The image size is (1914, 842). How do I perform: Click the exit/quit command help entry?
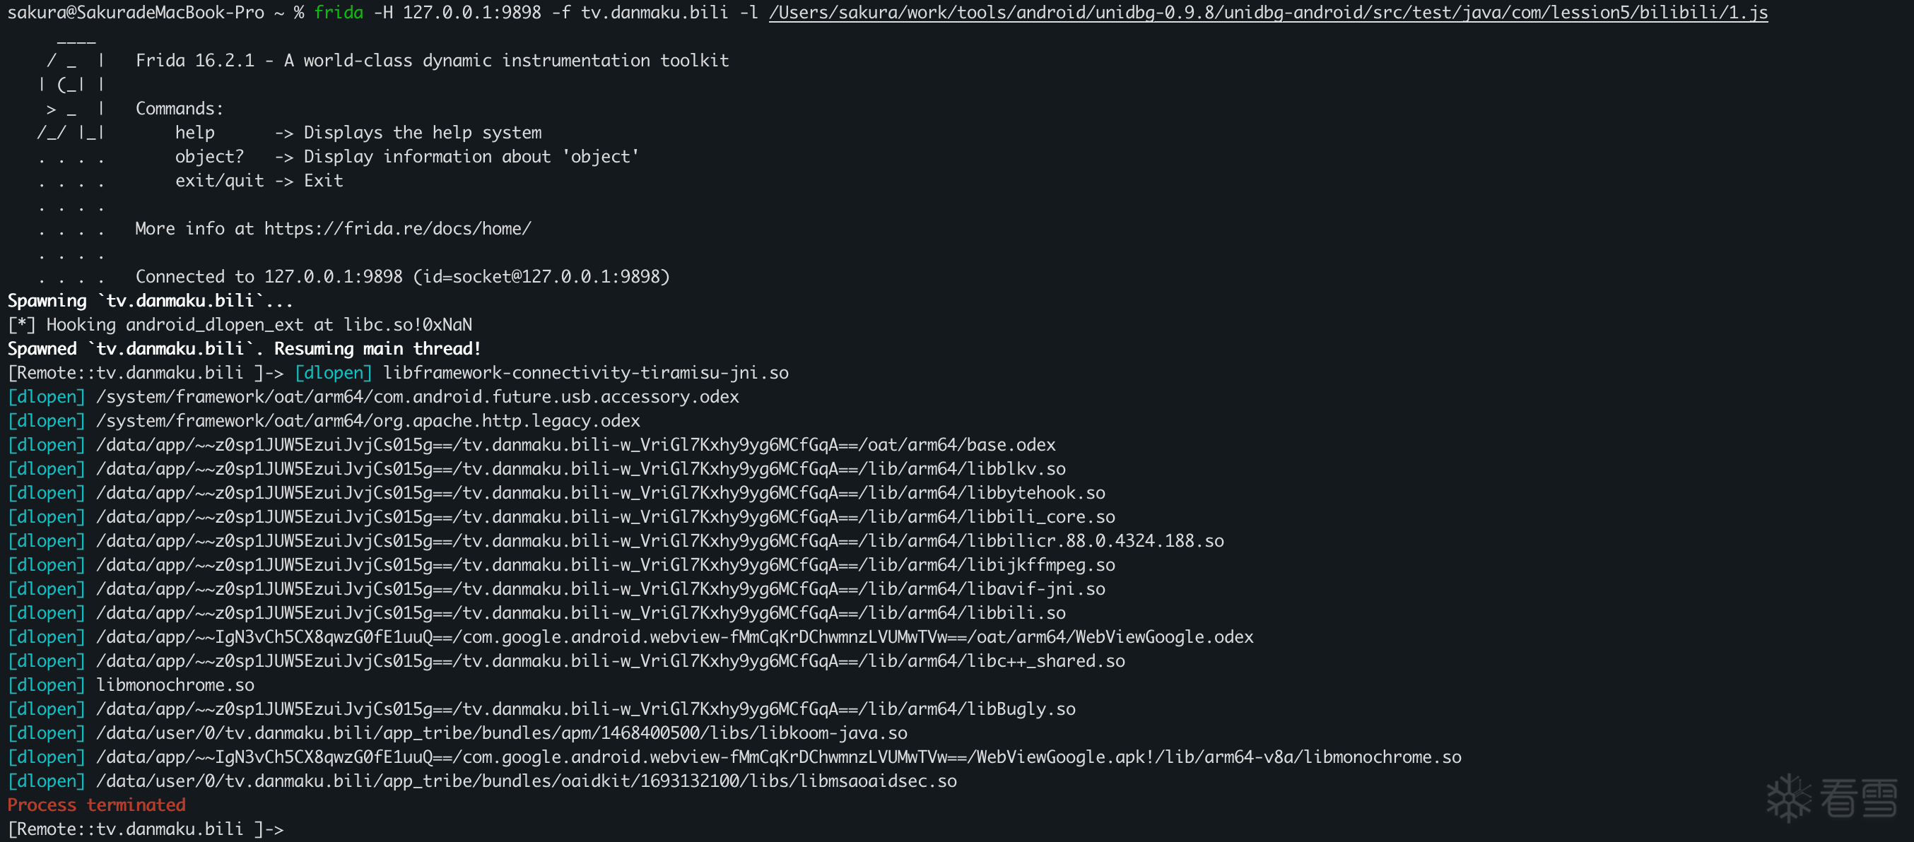(x=259, y=180)
